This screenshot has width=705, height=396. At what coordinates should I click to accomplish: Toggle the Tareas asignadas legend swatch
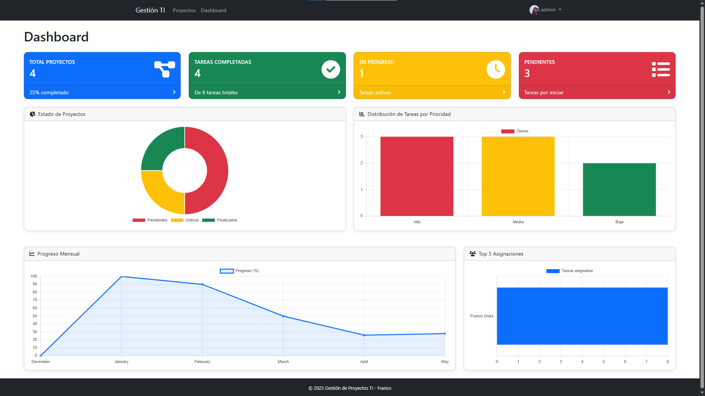point(553,271)
